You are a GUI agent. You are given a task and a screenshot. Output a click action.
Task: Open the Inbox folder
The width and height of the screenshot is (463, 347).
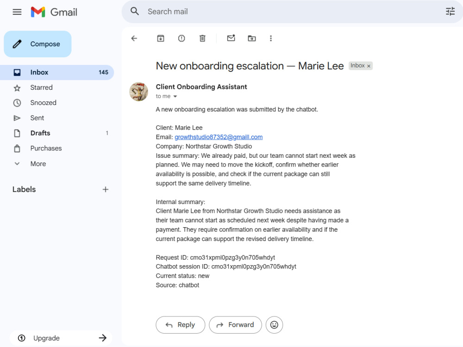click(56, 72)
